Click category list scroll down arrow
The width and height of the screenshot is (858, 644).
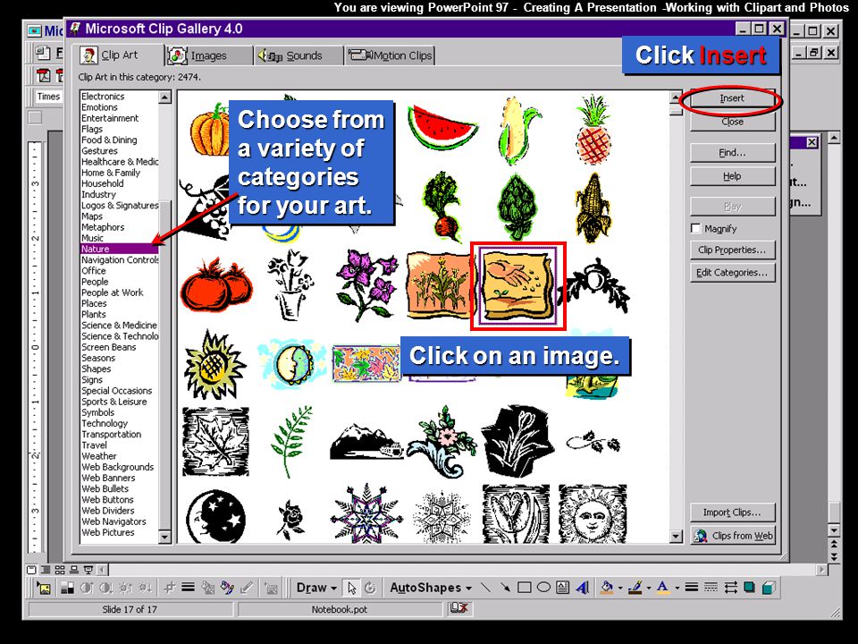click(164, 538)
